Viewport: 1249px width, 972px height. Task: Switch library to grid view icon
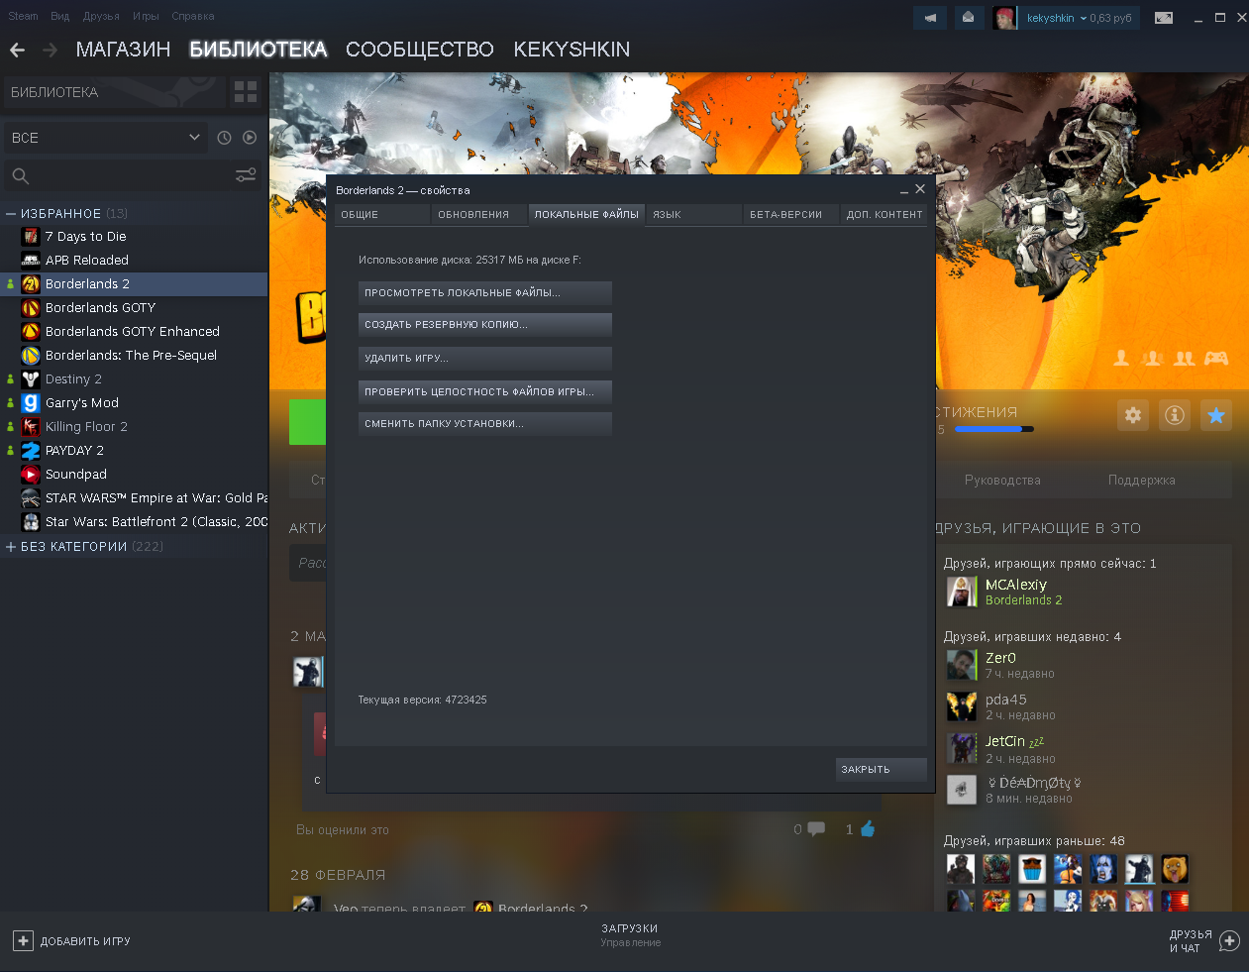(246, 92)
